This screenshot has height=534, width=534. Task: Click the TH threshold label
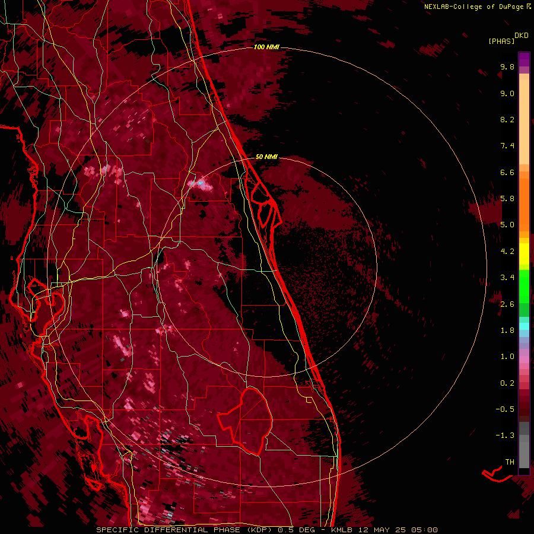[510, 462]
